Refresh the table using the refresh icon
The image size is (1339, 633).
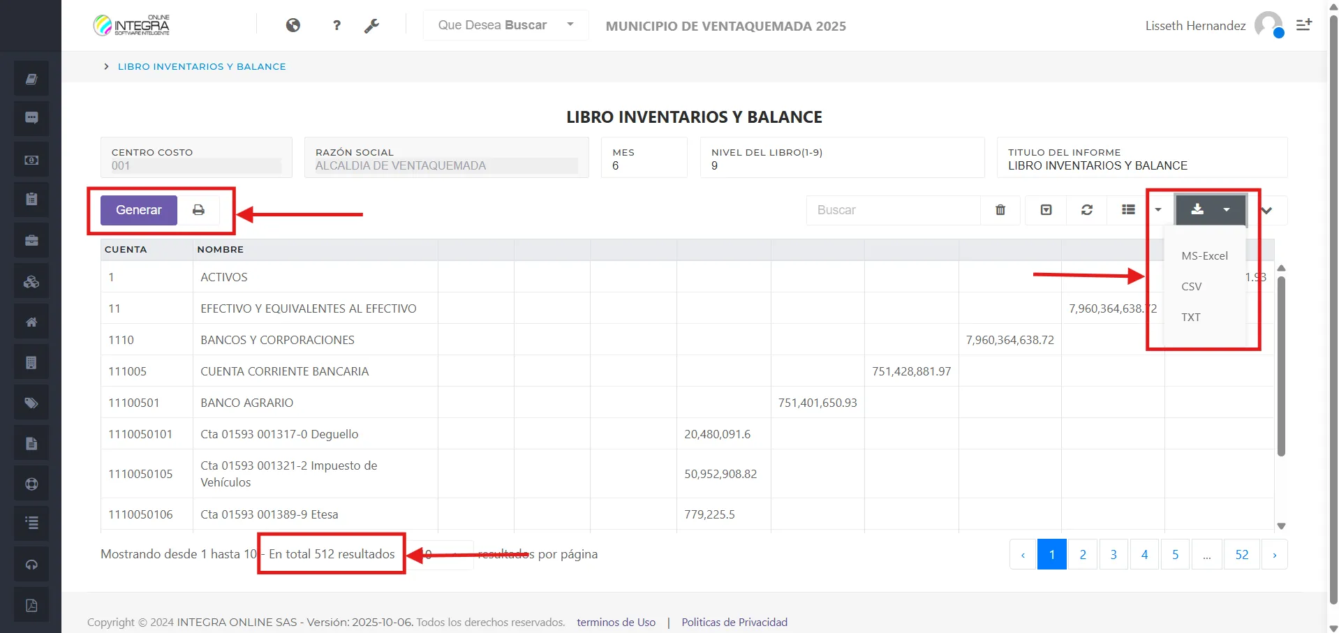coord(1087,209)
